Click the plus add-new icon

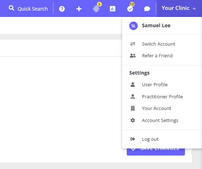click(79, 9)
